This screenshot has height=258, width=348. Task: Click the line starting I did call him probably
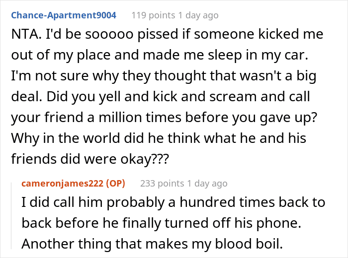174,202
